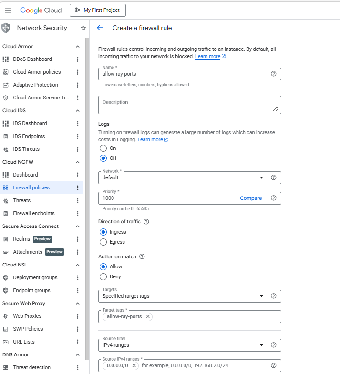Viewport: 340px width, 374px height.
Task: Select Ingress traffic direction
Action: pyautogui.click(x=103, y=232)
